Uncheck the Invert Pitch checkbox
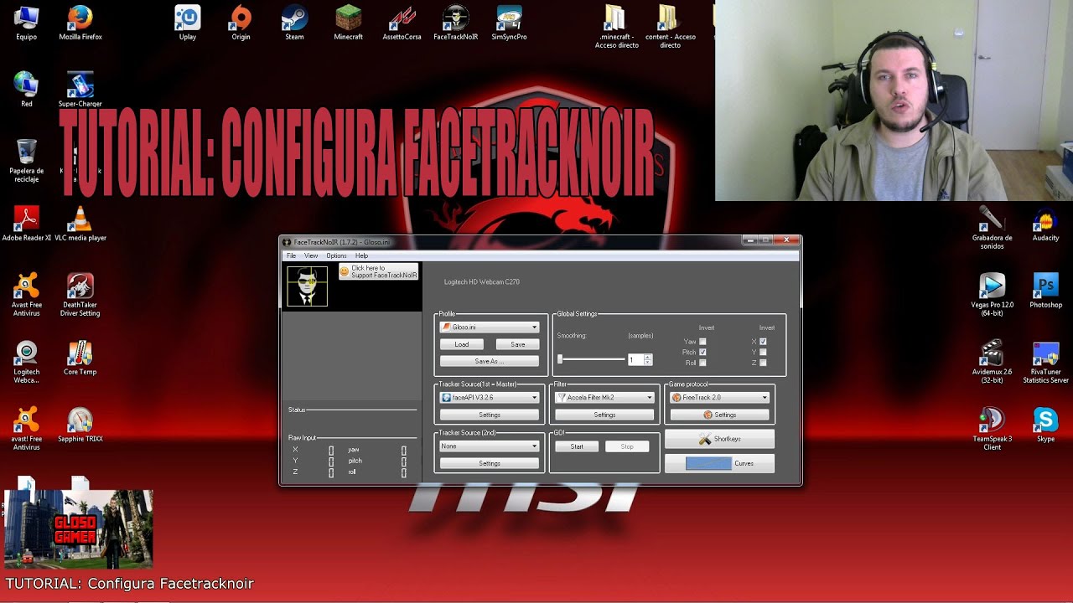This screenshot has height=603, width=1073. (x=702, y=352)
